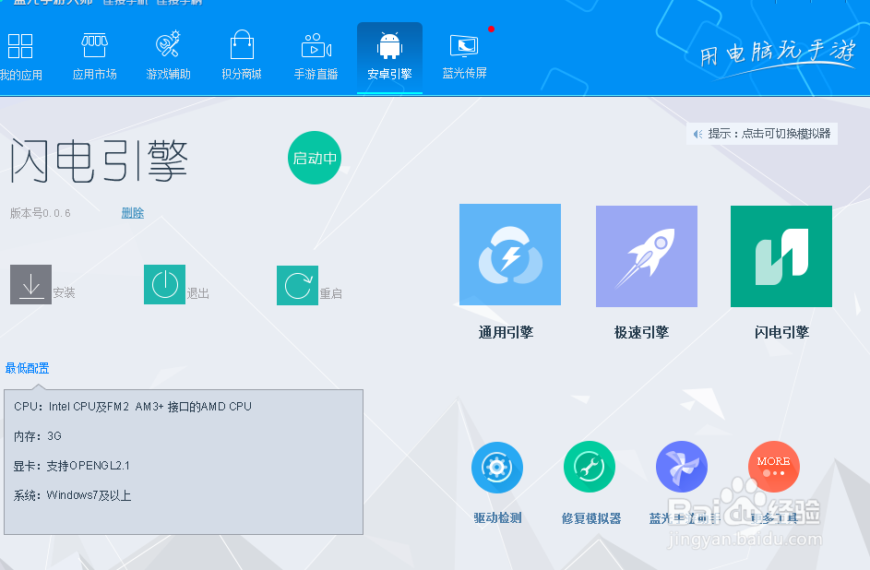Click the 安装 install label

pos(64,292)
